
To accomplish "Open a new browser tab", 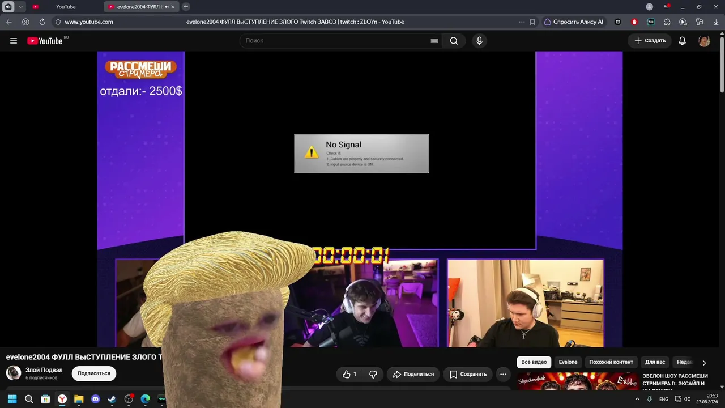I will (186, 7).
